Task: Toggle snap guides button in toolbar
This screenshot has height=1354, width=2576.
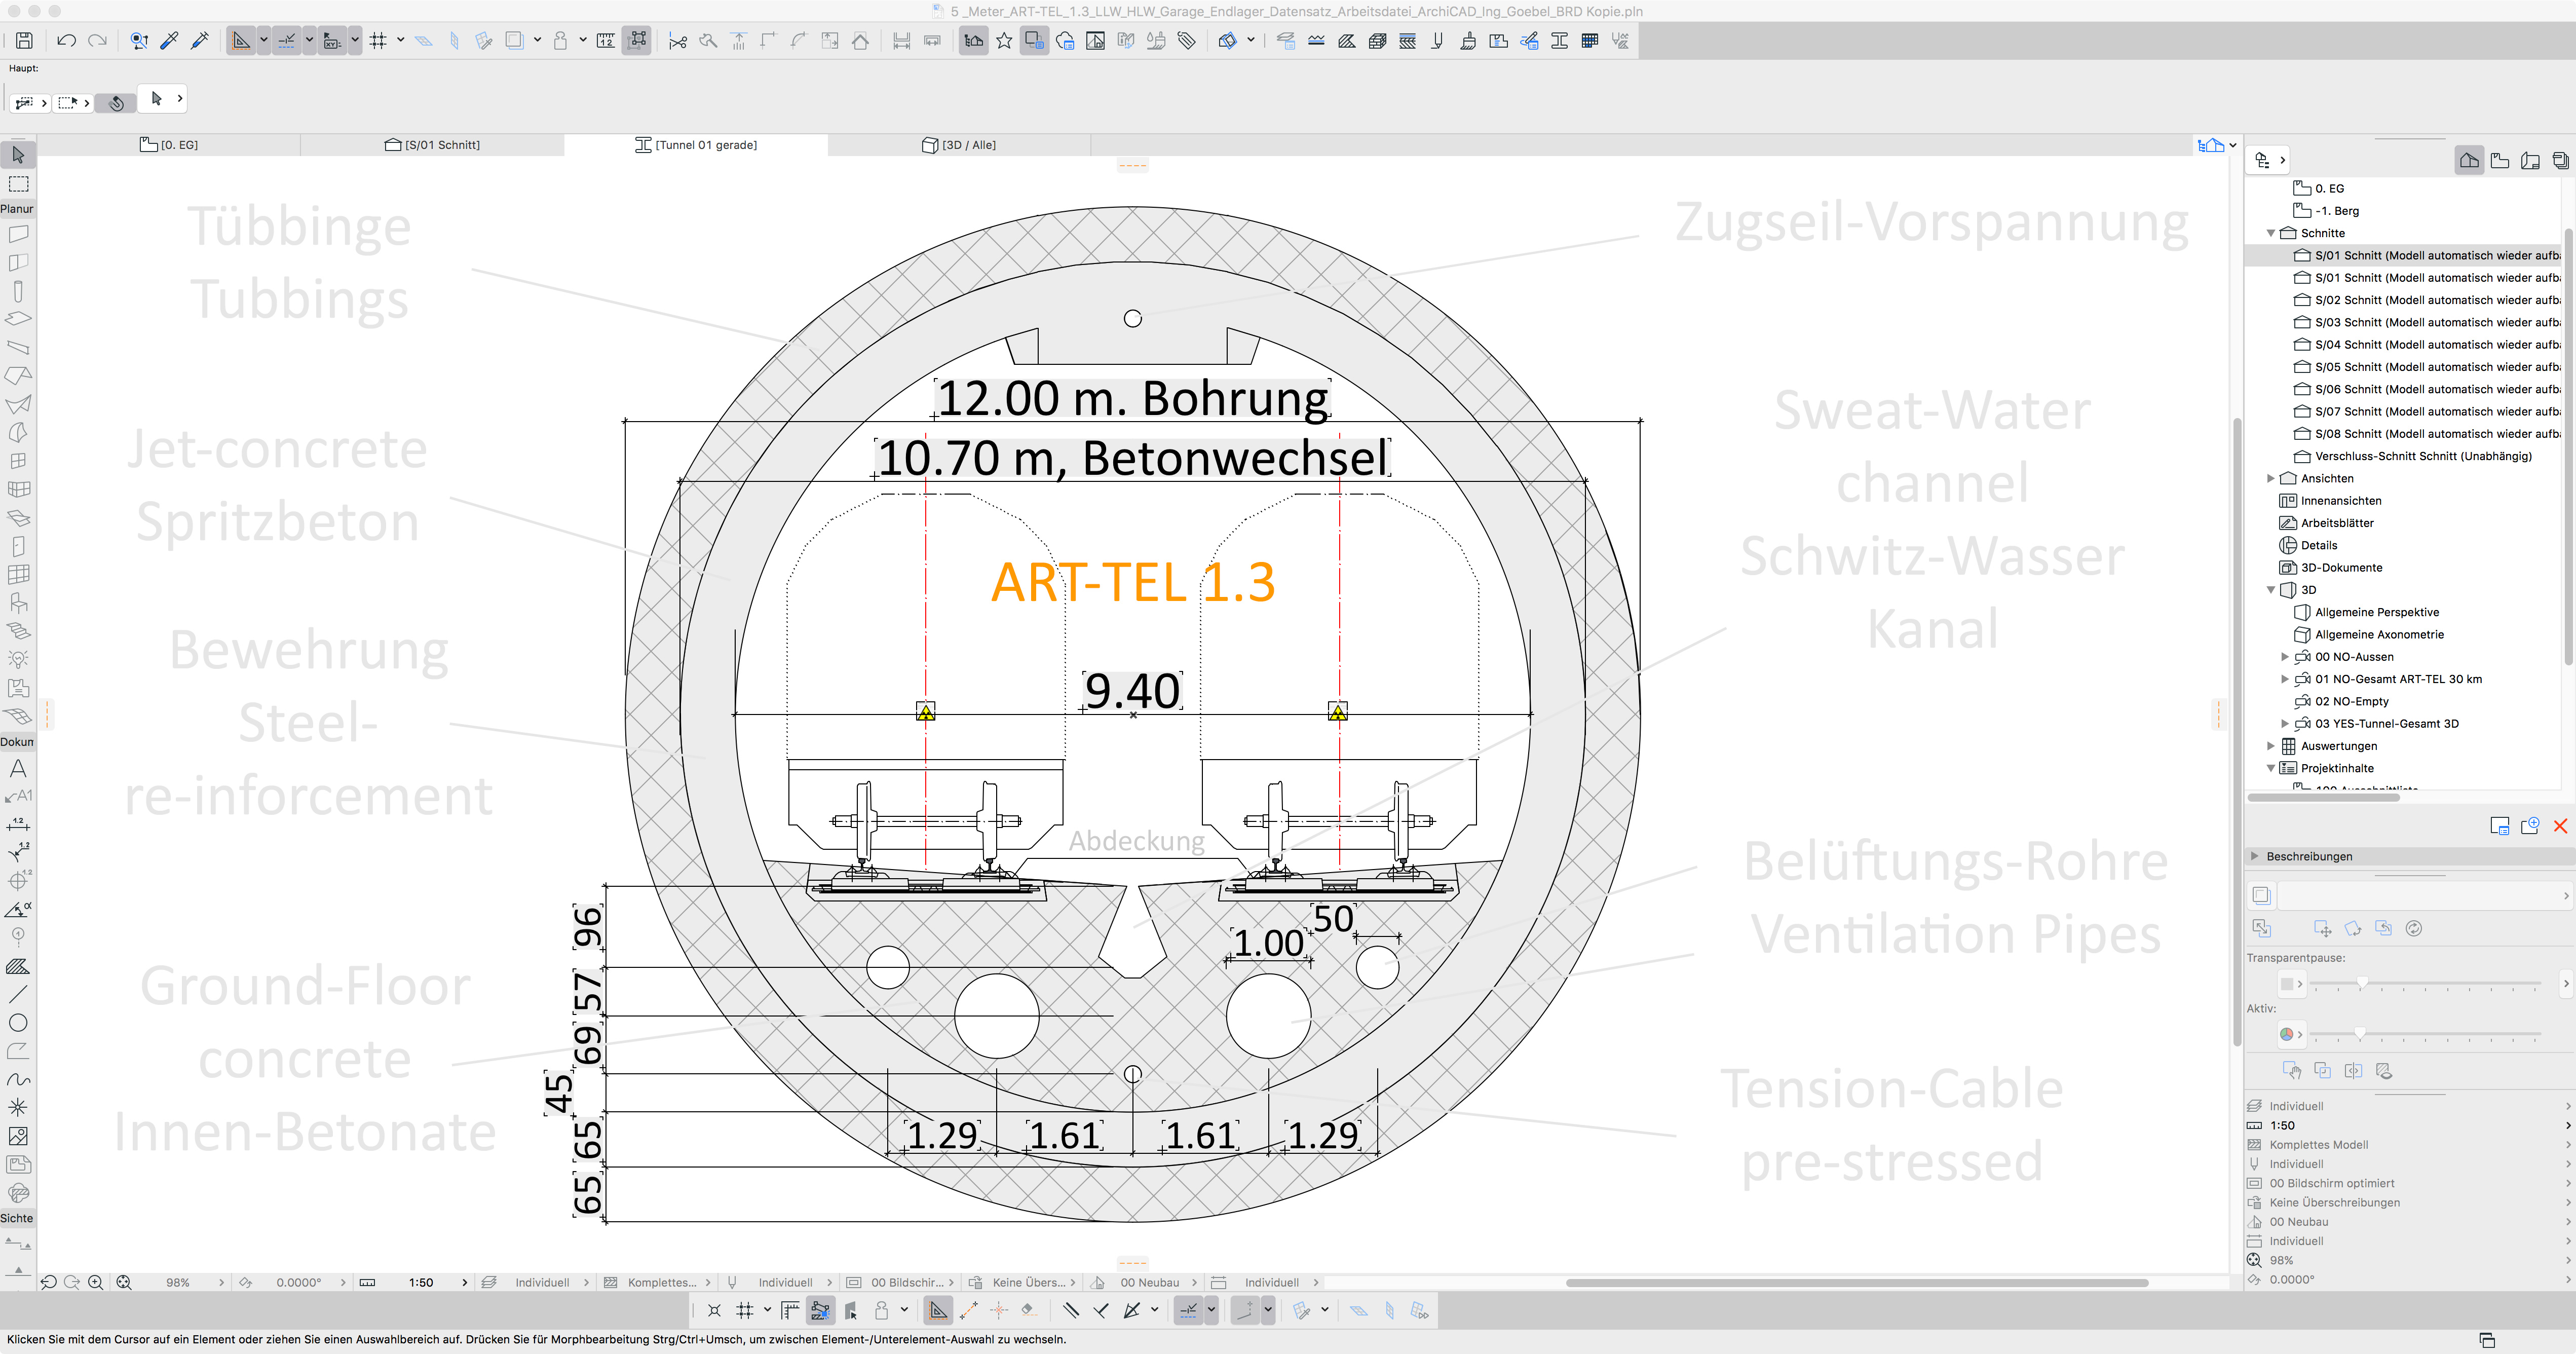Action: click(287, 41)
